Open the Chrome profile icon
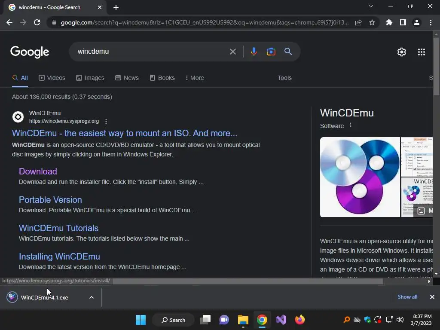This screenshot has height=330, width=440. [x=417, y=22]
